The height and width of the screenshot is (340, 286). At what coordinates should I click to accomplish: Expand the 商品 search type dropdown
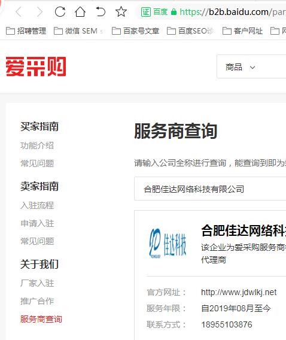[x=240, y=67]
